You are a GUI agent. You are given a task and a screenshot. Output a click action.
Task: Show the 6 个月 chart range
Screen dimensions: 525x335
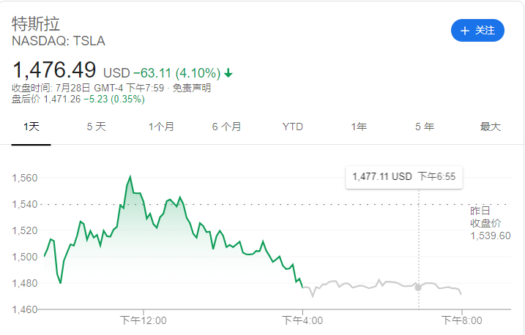(x=226, y=127)
